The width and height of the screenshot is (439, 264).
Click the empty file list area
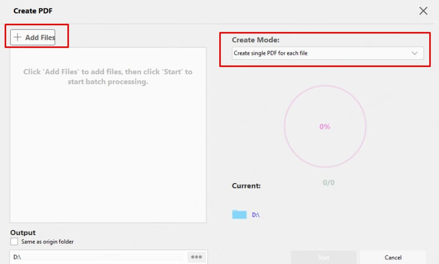coord(108,135)
